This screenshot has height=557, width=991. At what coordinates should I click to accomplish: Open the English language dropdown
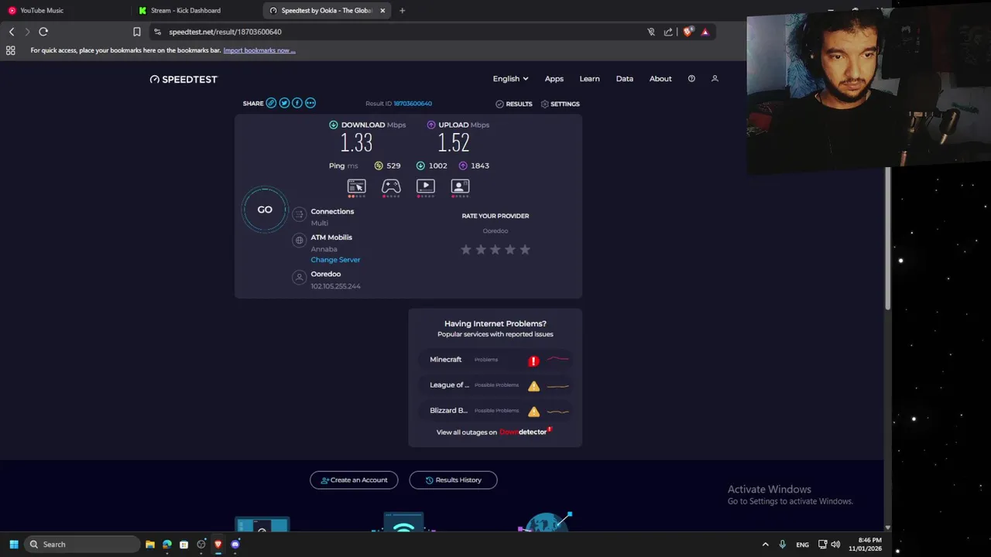click(x=510, y=79)
